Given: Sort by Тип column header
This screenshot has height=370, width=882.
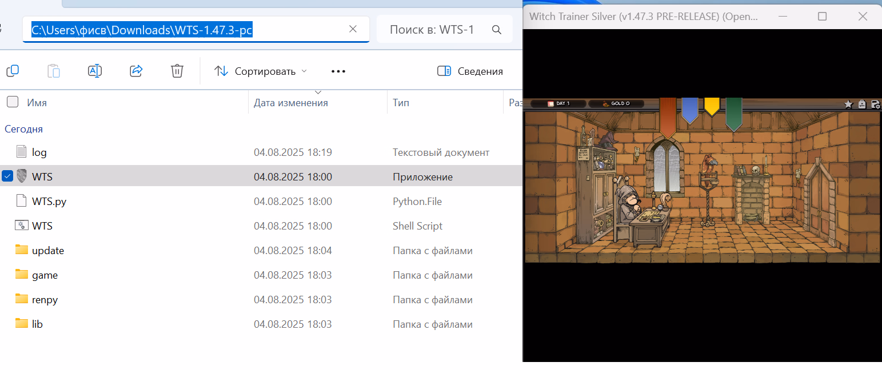Looking at the screenshot, I should tap(401, 103).
